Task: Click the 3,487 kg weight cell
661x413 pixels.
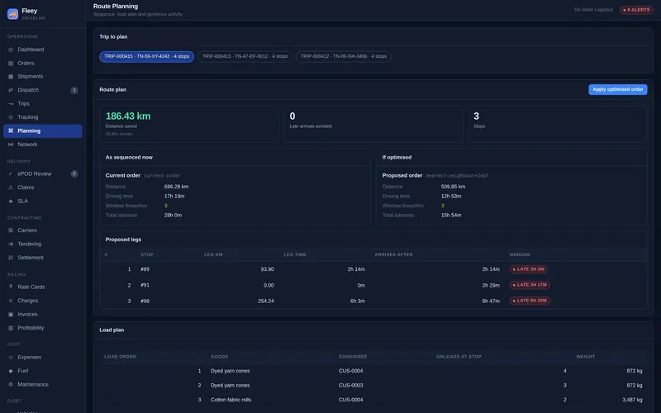Action: [x=632, y=400]
